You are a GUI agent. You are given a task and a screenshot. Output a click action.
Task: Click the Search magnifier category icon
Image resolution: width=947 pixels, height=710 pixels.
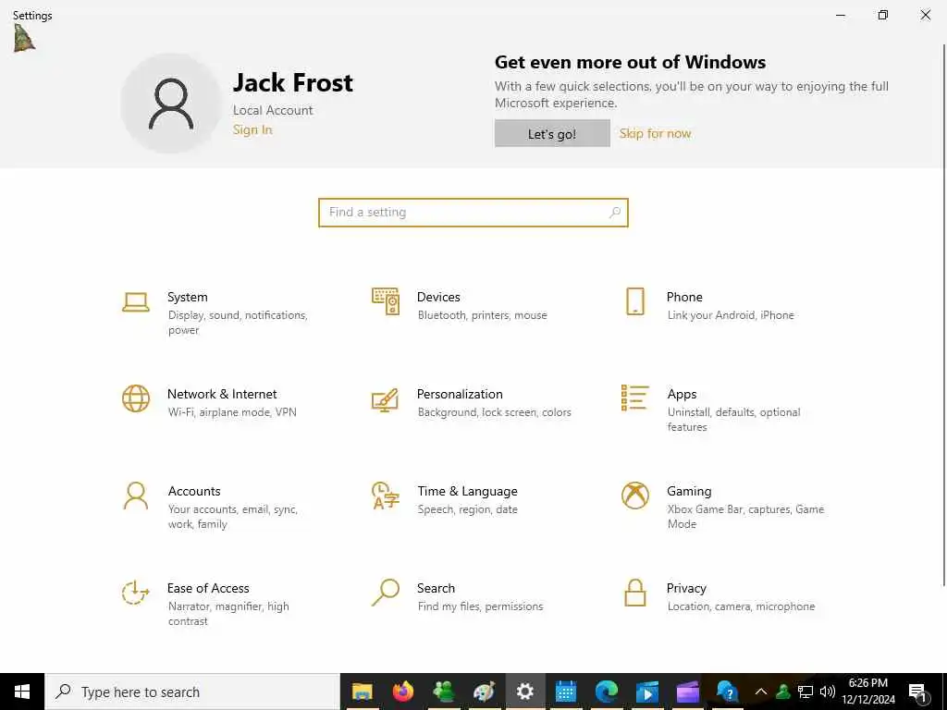point(386,593)
